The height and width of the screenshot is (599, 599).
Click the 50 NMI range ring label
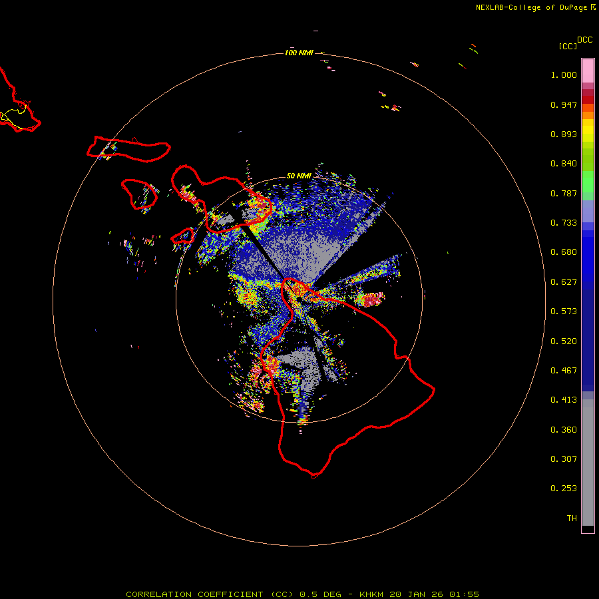(x=299, y=176)
